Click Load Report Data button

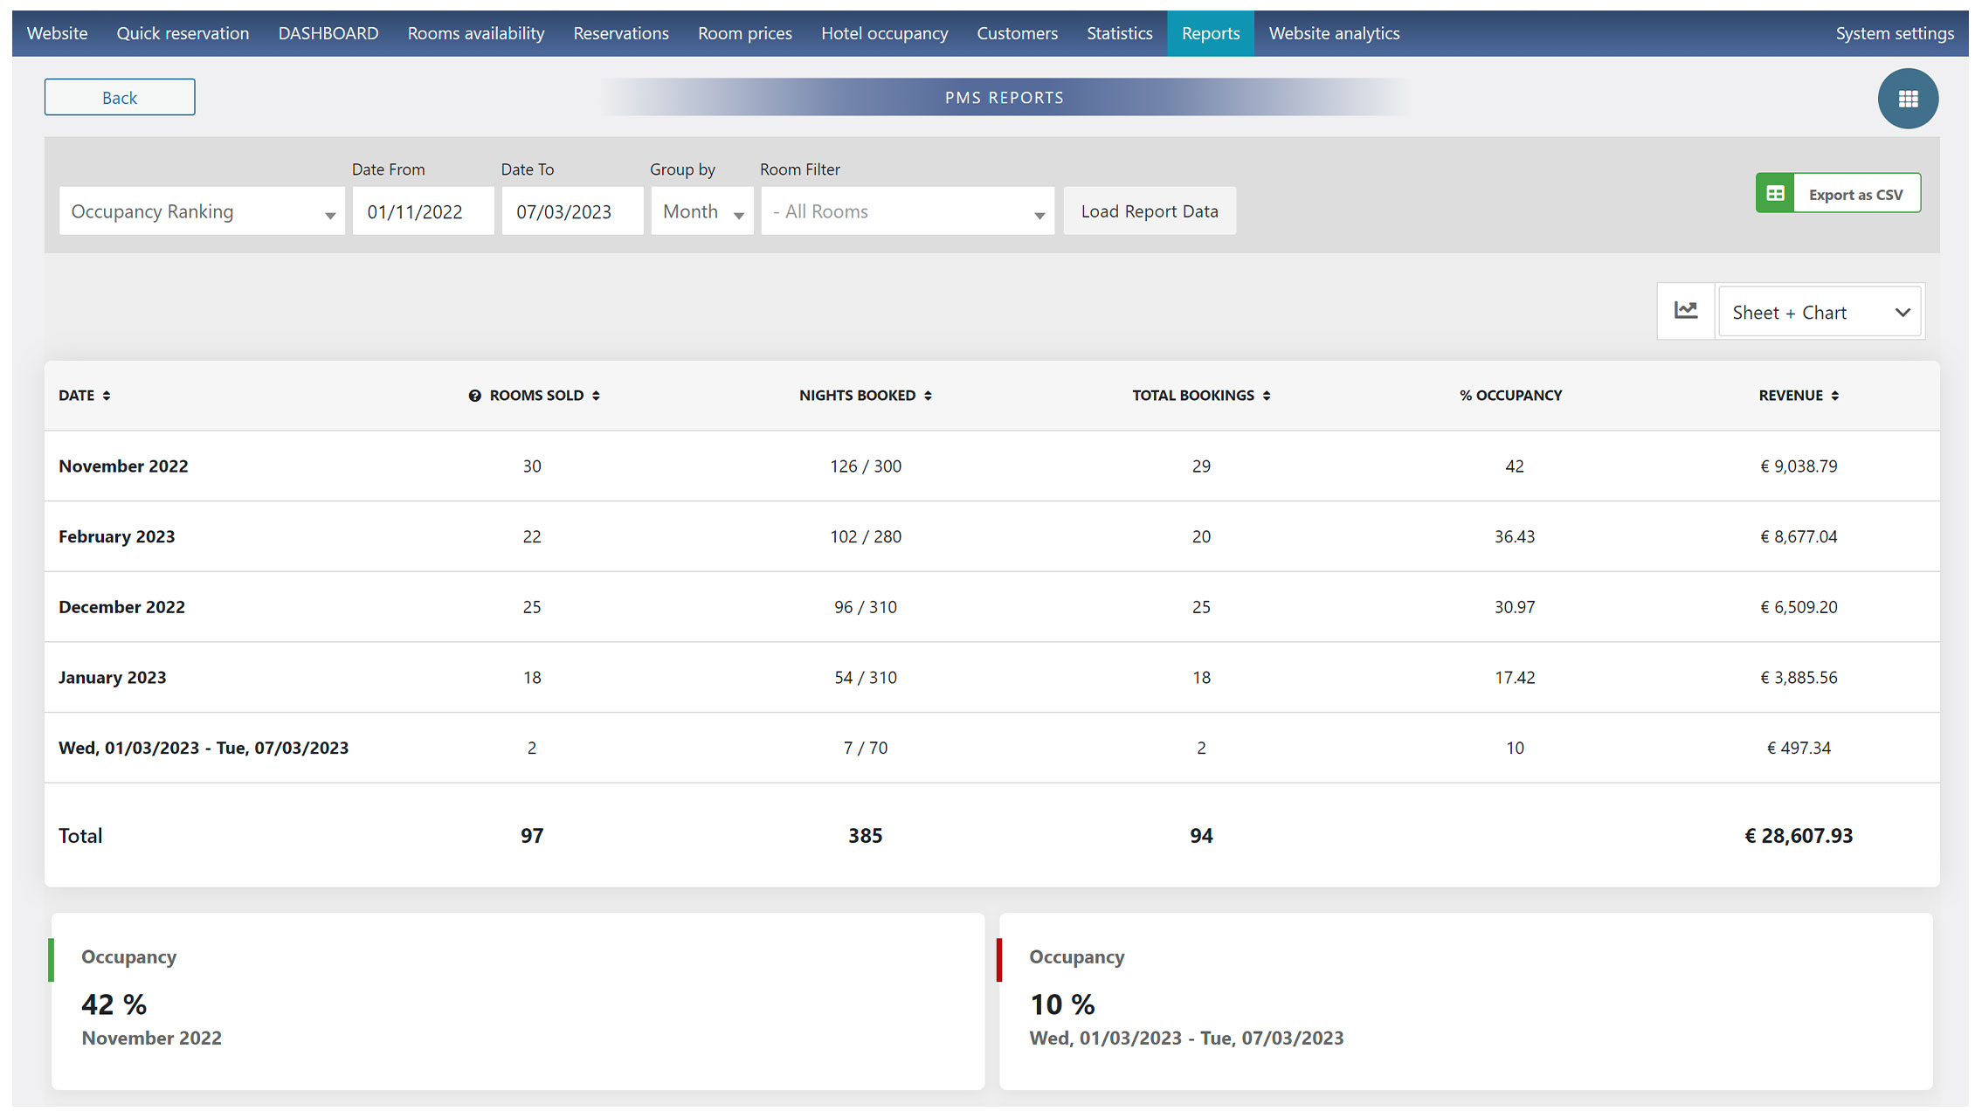click(1150, 211)
